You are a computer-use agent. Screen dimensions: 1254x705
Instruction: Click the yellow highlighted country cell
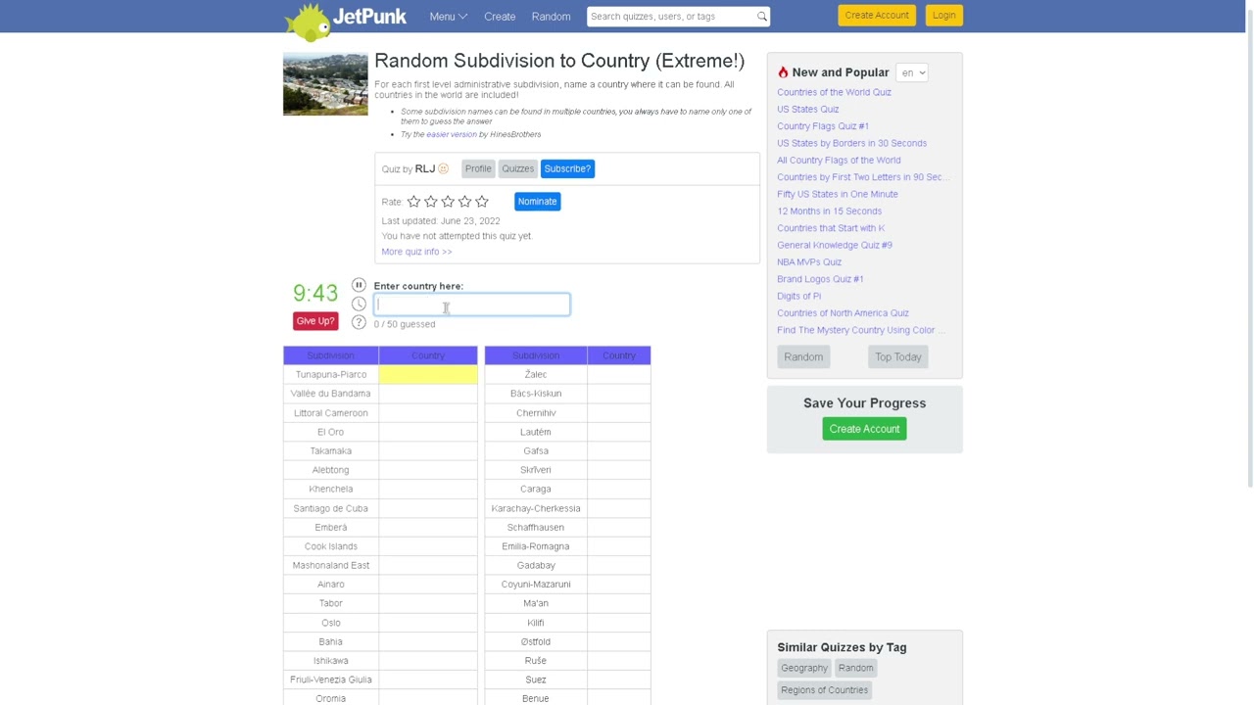tap(428, 374)
